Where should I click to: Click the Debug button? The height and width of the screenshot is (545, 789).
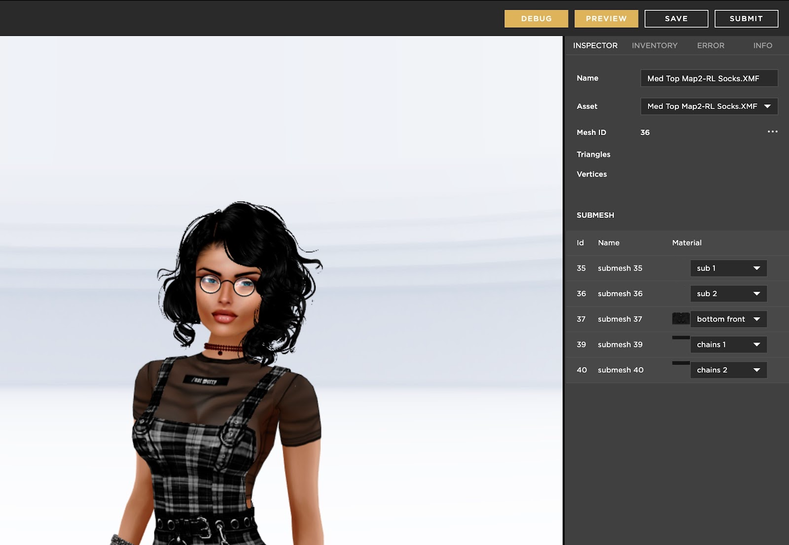pyautogui.click(x=536, y=19)
